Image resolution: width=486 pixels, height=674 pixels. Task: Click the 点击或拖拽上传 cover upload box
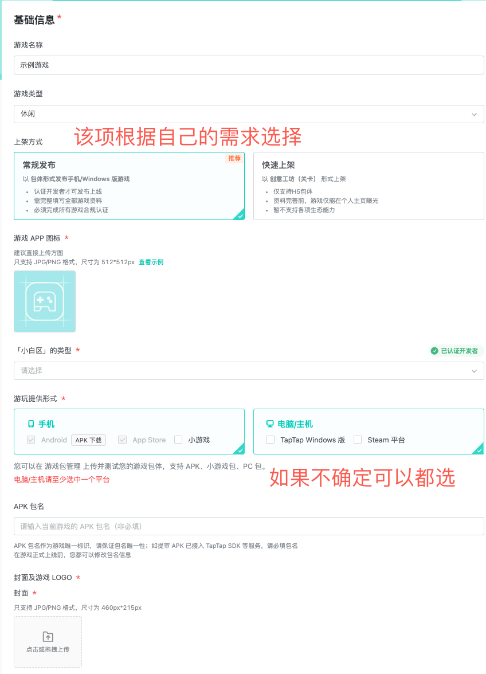(48, 642)
